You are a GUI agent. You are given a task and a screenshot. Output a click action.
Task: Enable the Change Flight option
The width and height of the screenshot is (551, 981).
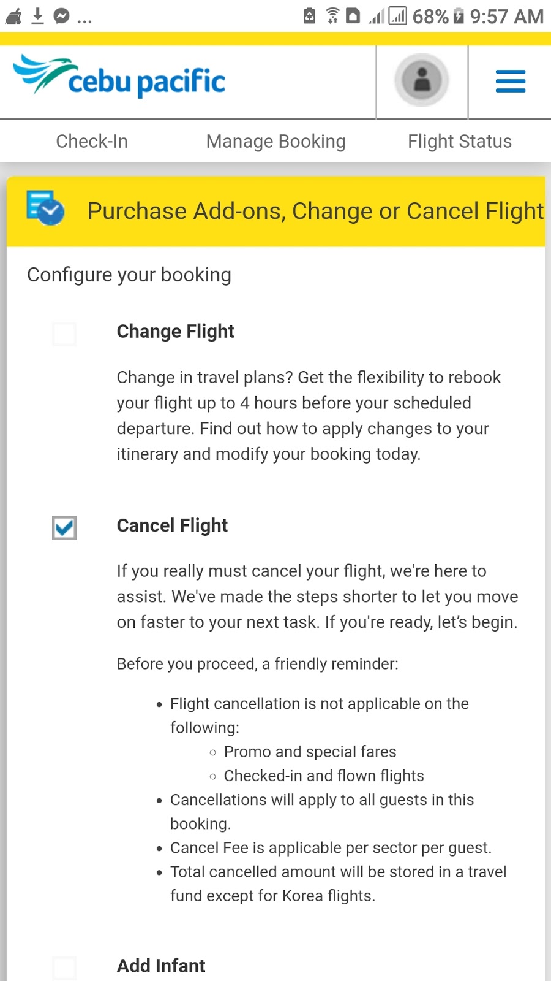[64, 334]
